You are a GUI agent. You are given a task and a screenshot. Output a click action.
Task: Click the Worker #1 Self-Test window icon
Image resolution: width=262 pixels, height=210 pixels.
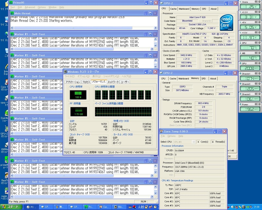pyautogui.click(x=12, y=34)
